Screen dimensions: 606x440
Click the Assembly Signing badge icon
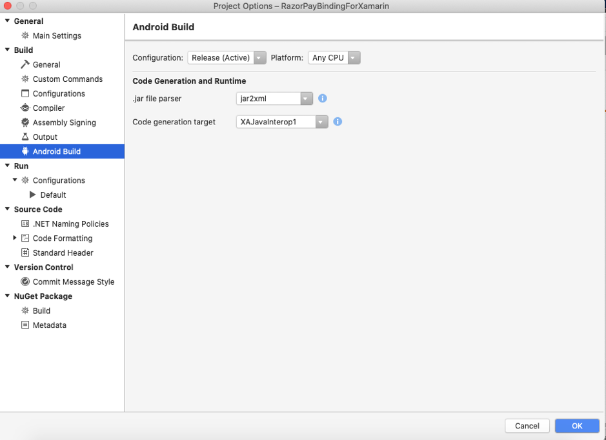[x=25, y=122]
